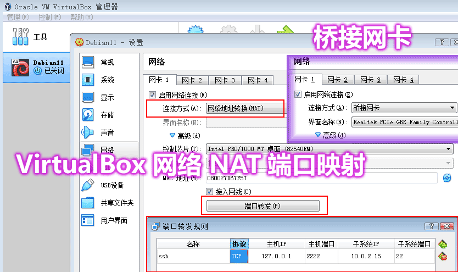The image size is (458, 272).
Task: Switch to 网卡 2 tab in main panel
Action: (x=192, y=80)
